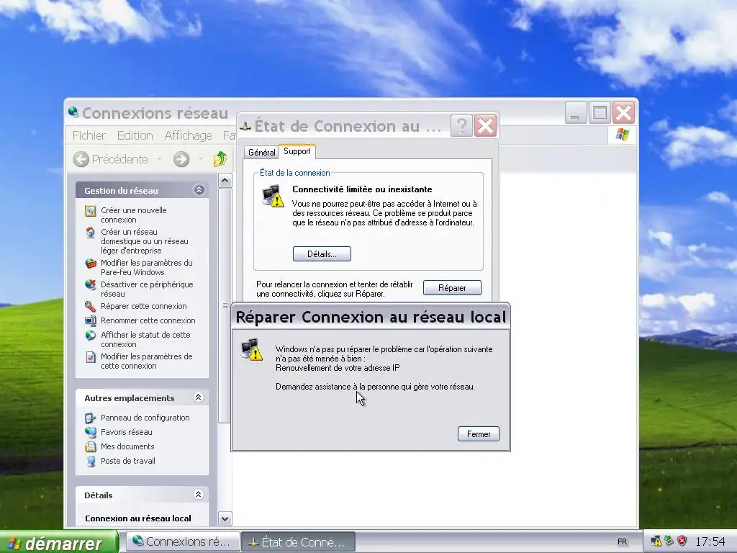Screen dimensions: 737x553
Task: Click the Afficher le statut icon
Action: pos(90,336)
